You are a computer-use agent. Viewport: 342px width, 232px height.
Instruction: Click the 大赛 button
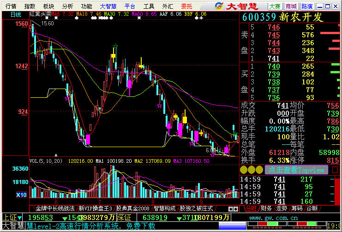pyautogui.click(x=275, y=6)
